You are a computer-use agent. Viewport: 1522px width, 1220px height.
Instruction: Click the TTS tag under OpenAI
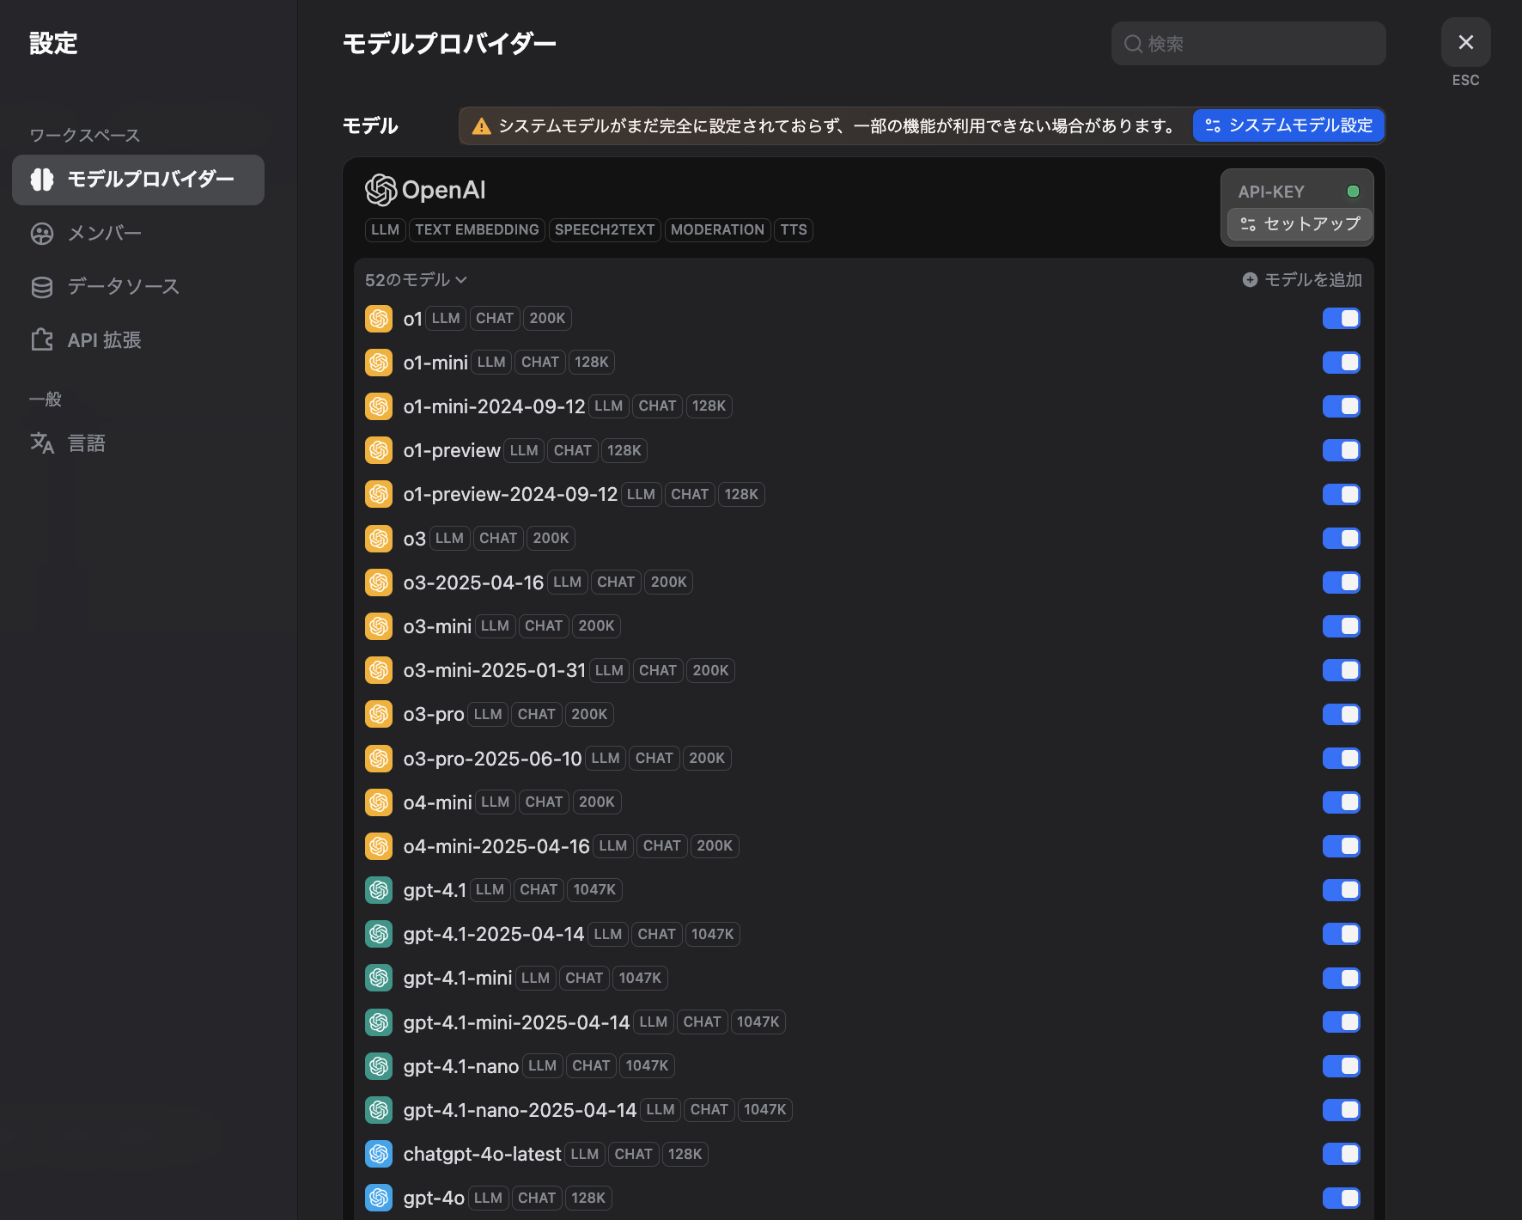[794, 230]
